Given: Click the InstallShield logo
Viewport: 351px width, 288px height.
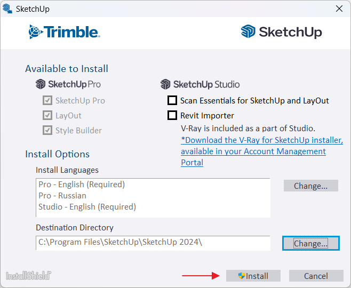Looking at the screenshot, I should tap(28, 276).
